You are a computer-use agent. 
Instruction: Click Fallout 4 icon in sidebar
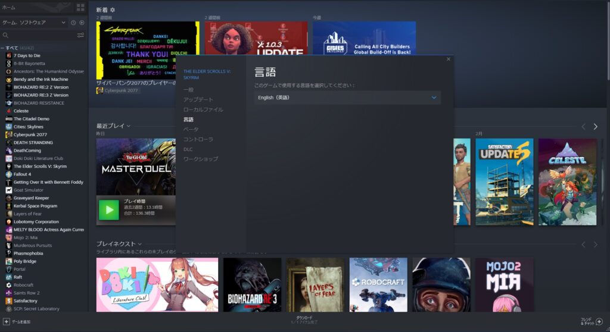click(8, 174)
